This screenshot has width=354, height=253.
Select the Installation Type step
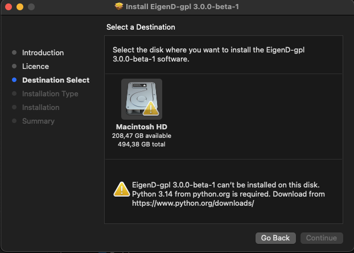(x=50, y=93)
